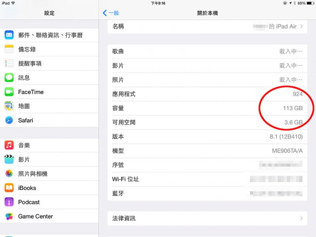The image size is (316, 237).
Task: Tap the 版本 value 8.1 (12B410)
Action: (286, 136)
